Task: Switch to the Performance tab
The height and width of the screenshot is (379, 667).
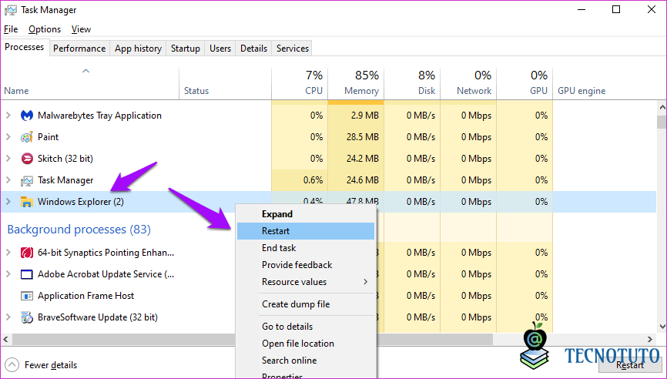Action: coord(79,49)
